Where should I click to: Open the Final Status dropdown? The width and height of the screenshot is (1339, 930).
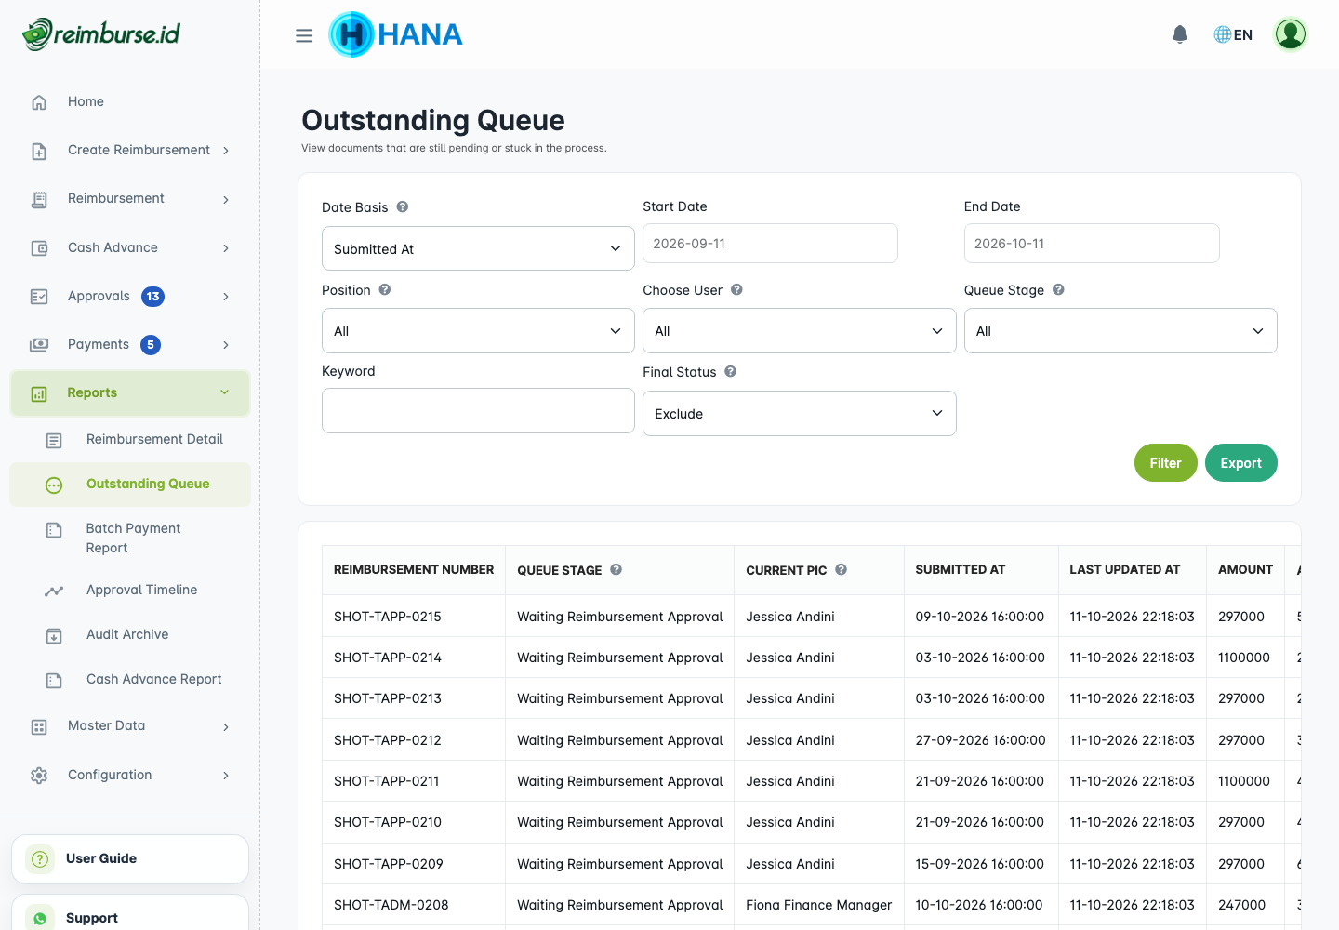[x=800, y=413]
